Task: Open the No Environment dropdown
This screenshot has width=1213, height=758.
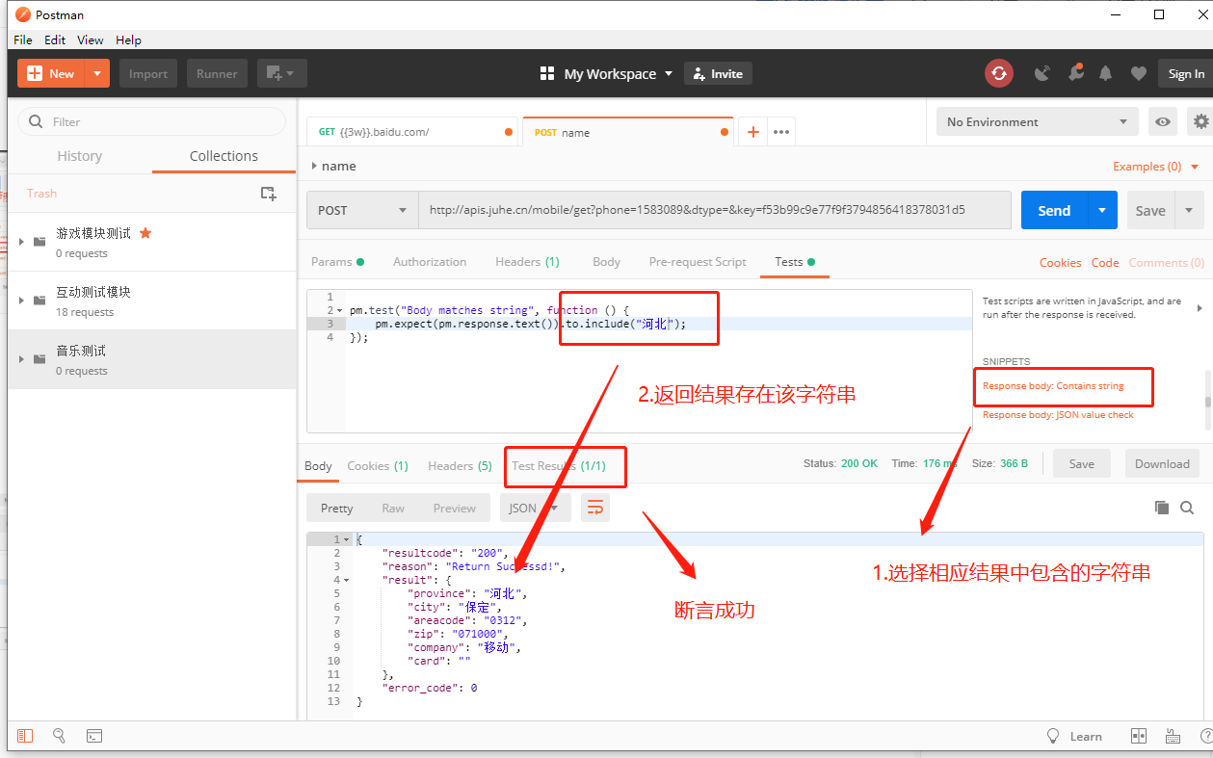Action: click(1037, 121)
